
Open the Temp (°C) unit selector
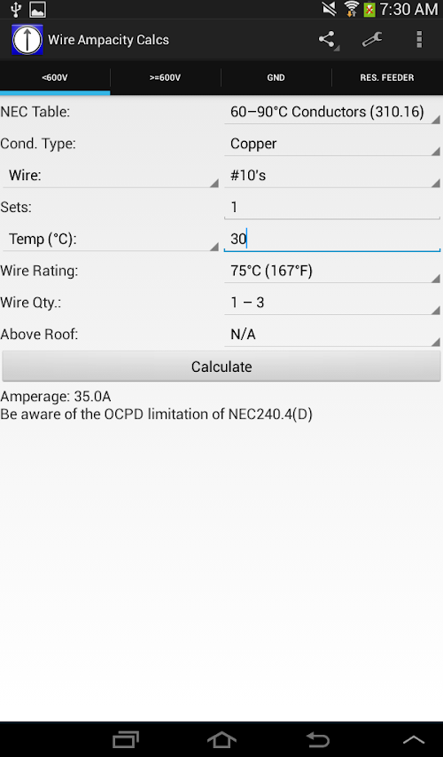coord(111,239)
